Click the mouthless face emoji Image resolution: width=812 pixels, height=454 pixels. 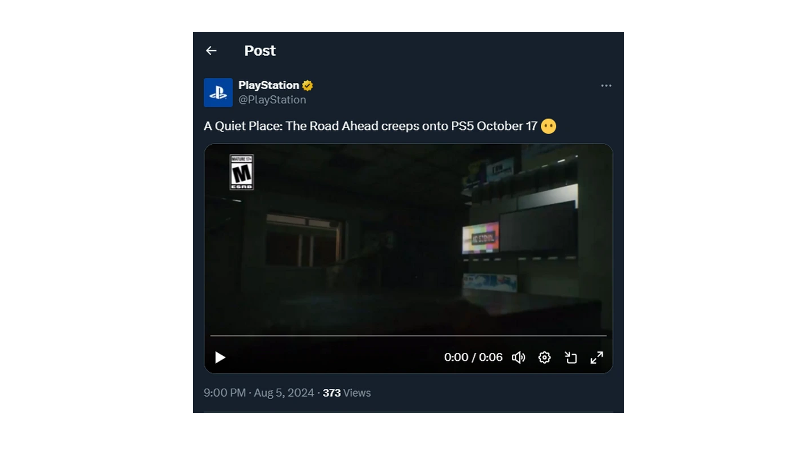548,126
